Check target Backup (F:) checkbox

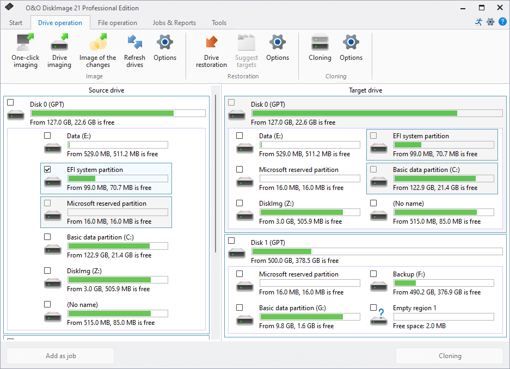[373, 274]
